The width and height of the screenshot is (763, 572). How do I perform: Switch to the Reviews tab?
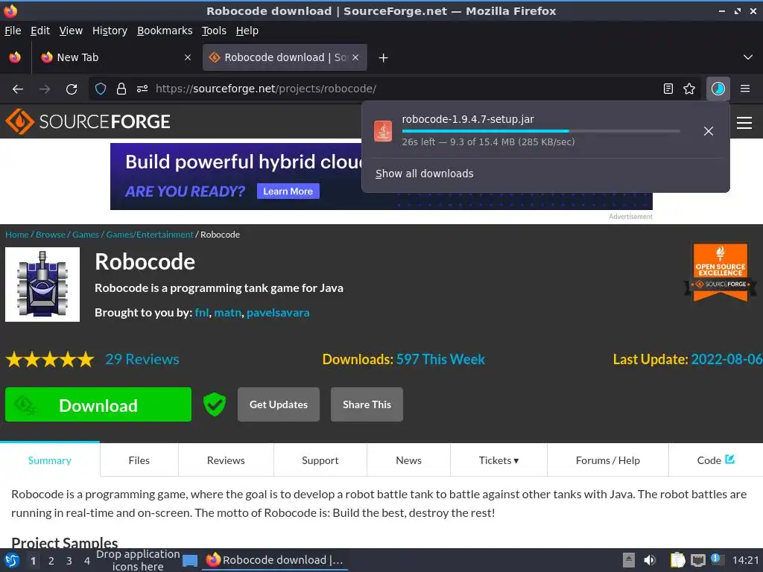pos(226,460)
